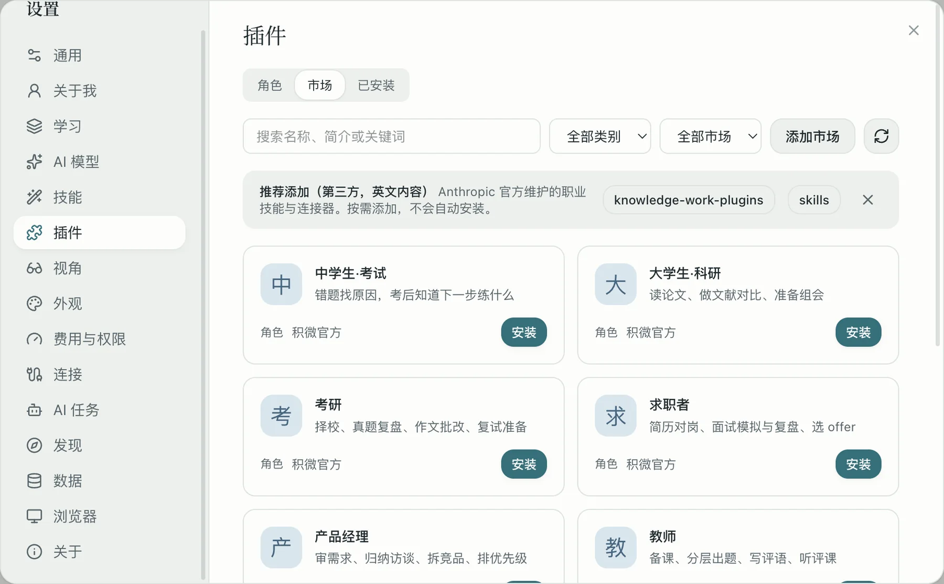Click the AI 任务 robot icon
The image size is (944, 584).
coord(34,410)
